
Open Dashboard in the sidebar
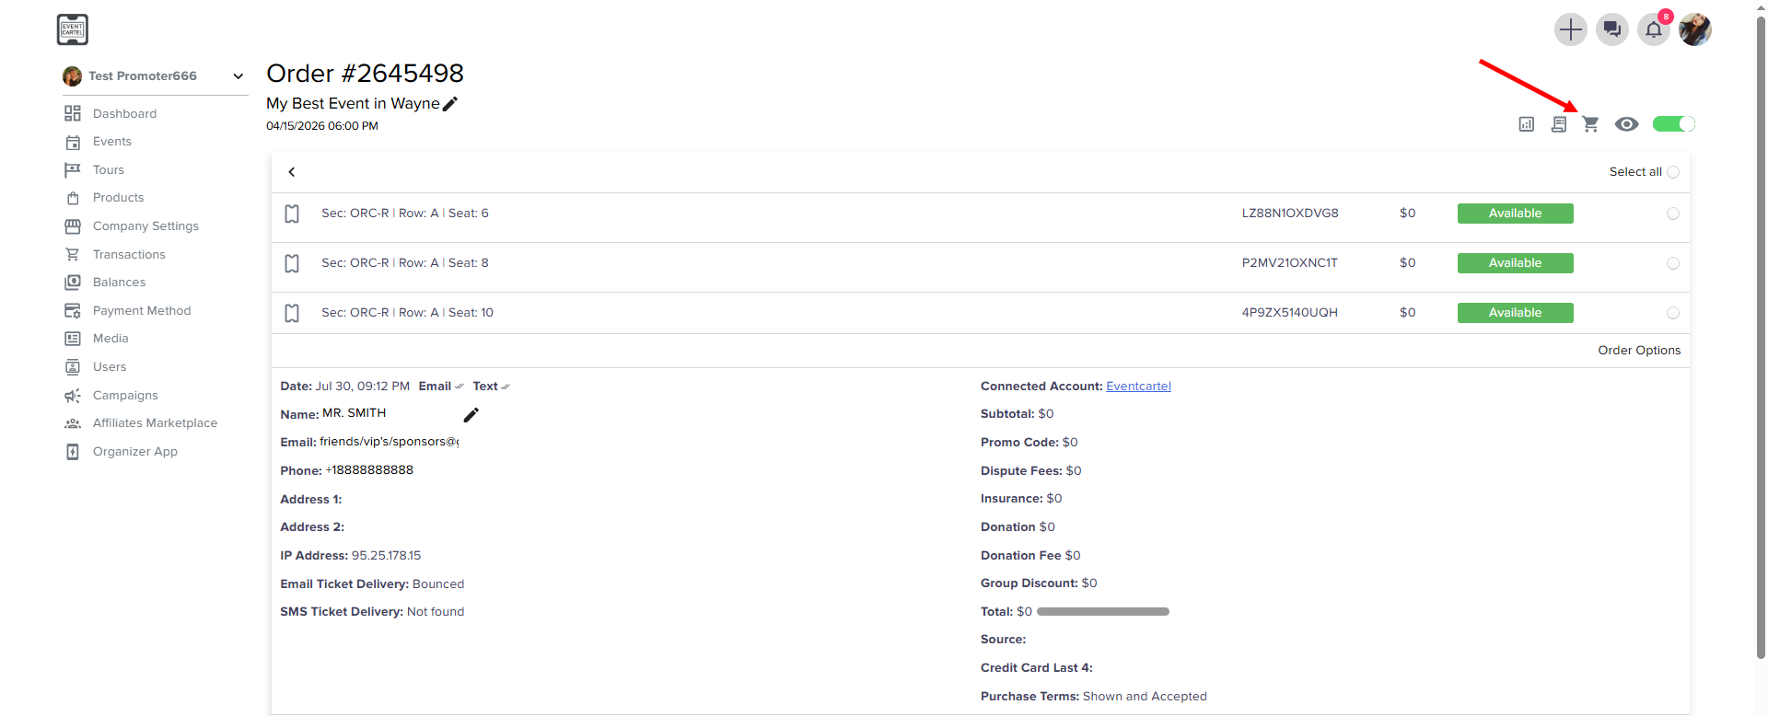point(124,113)
